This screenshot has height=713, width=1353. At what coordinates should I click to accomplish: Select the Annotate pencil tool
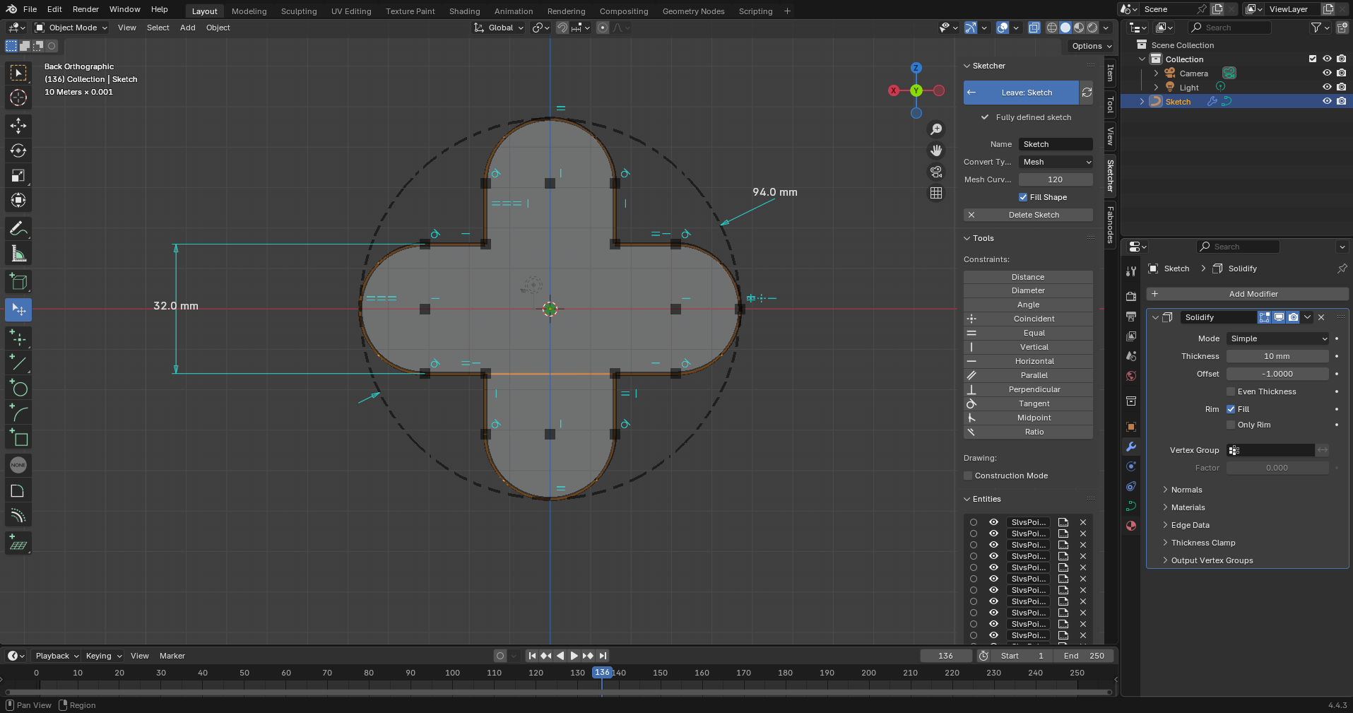pyautogui.click(x=18, y=228)
